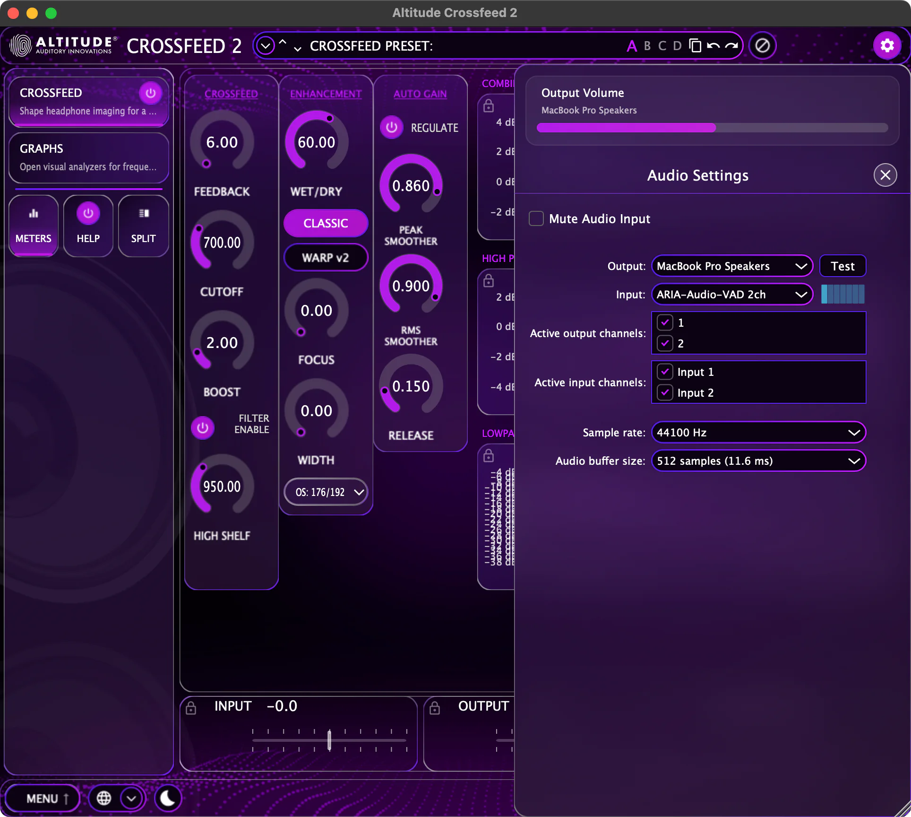Toggle the FILTER ENABLE power button

(x=202, y=428)
